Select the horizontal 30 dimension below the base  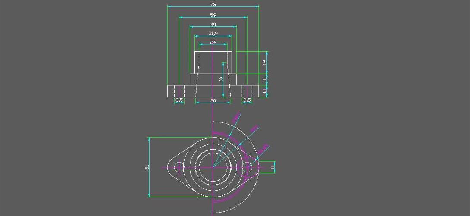[213, 100]
